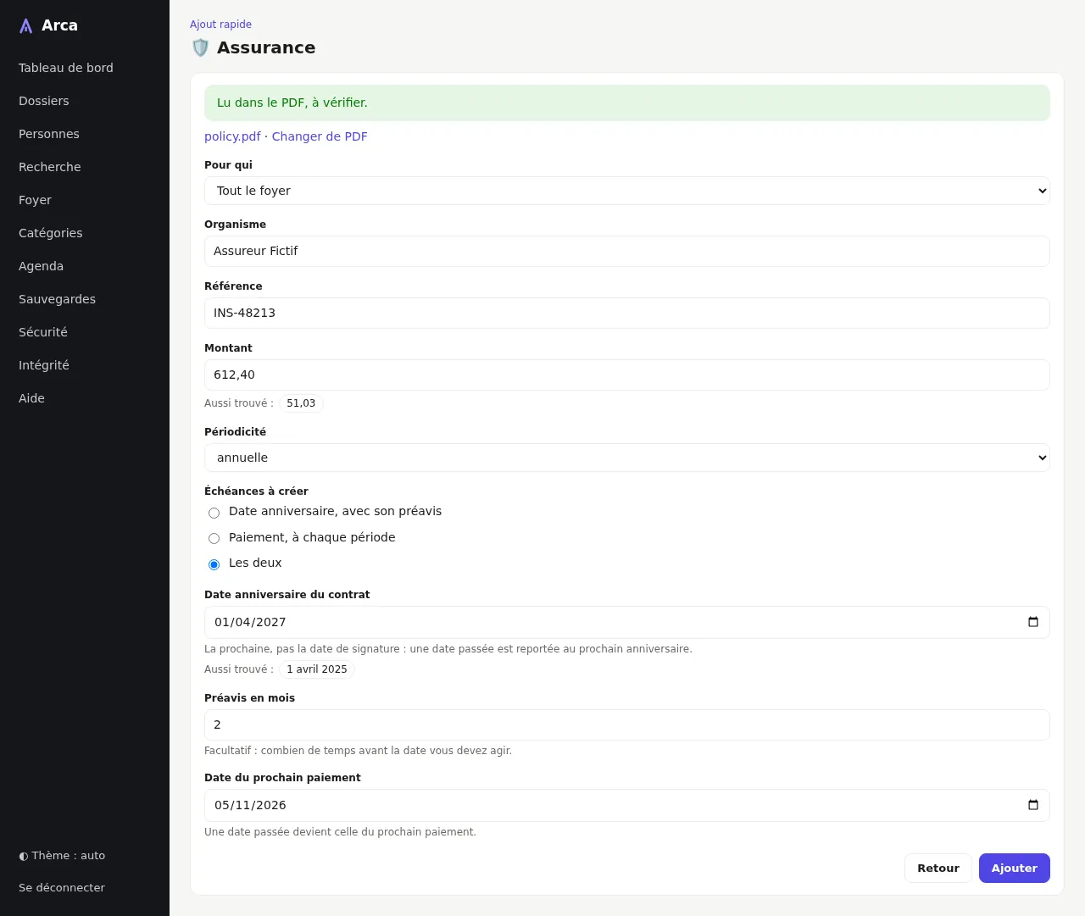Select Date anniversaire, avec son préavis option
The width and height of the screenshot is (1085, 916).
coord(214,513)
